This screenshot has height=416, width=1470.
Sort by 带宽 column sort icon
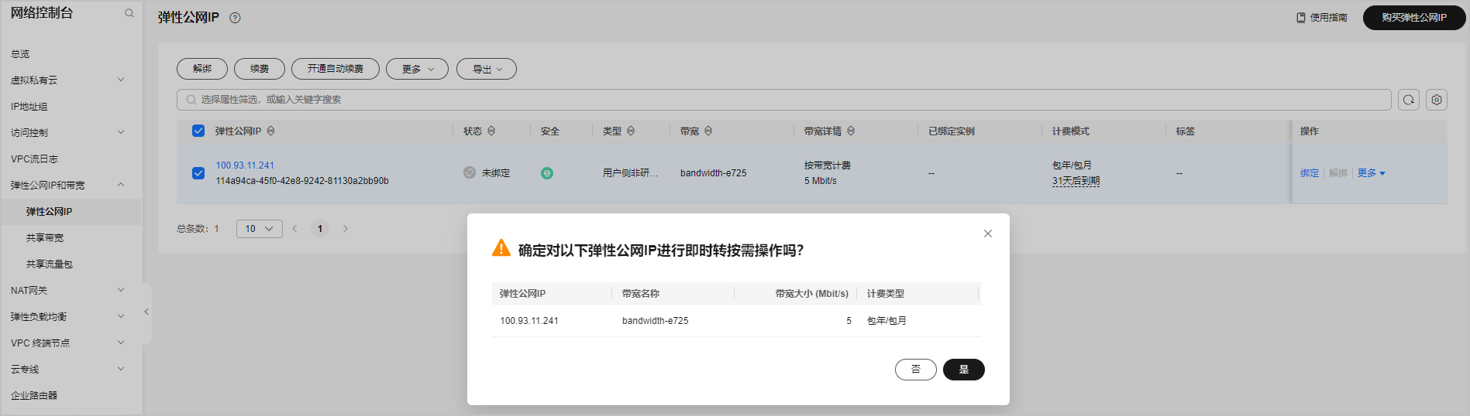708,131
